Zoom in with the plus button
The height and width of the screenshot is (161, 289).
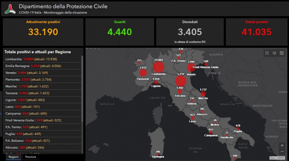(x=282, y=145)
